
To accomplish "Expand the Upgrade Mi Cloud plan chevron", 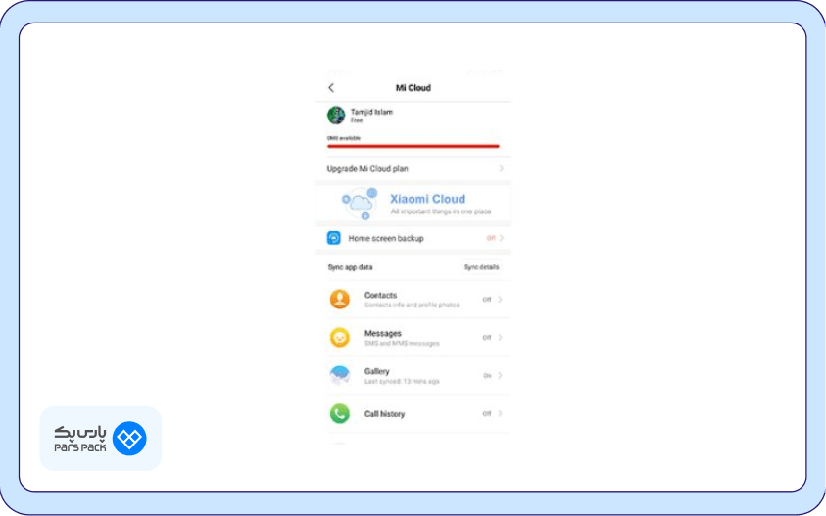I will 501,169.
